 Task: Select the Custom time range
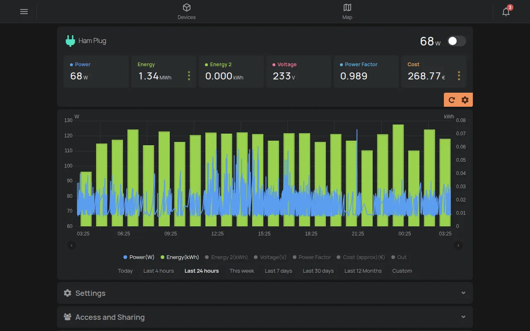point(402,271)
